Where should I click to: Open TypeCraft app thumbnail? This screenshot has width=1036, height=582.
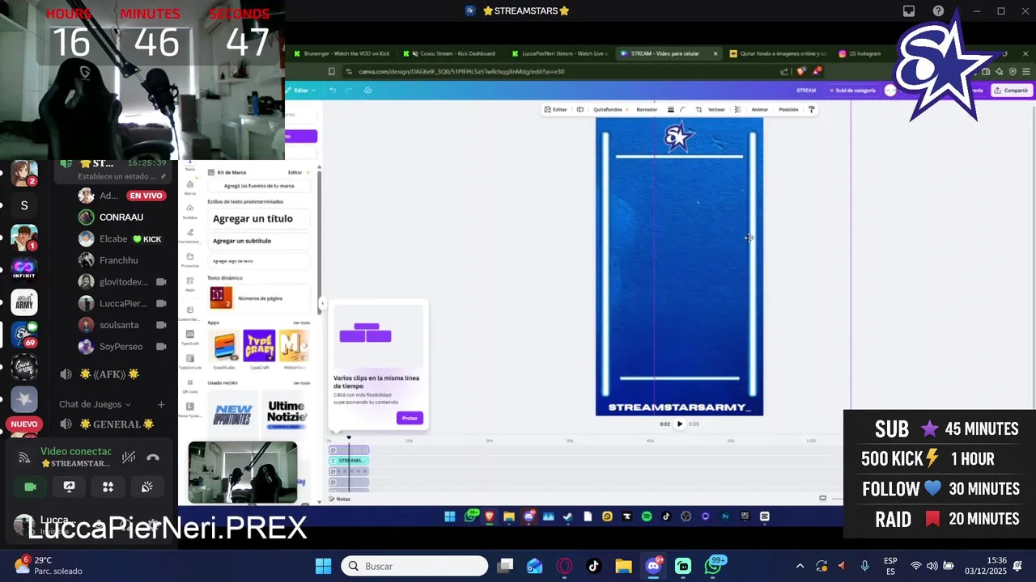point(259,346)
